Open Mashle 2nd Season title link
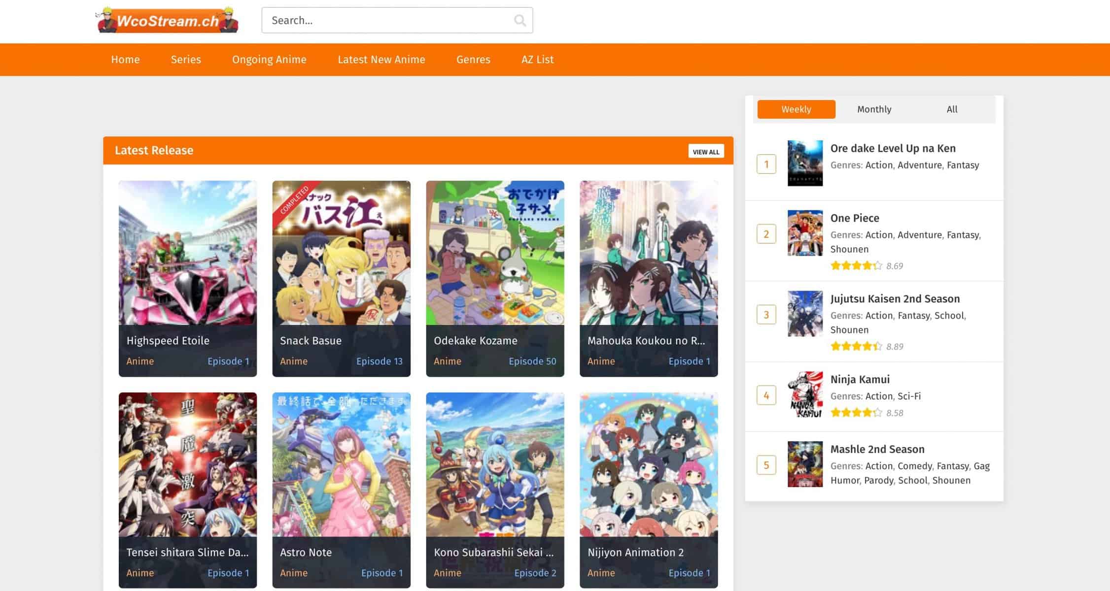The width and height of the screenshot is (1110, 591). coord(877,449)
